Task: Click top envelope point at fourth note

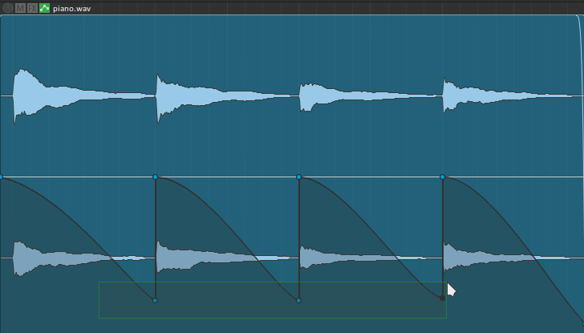Action: [x=443, y=177]
